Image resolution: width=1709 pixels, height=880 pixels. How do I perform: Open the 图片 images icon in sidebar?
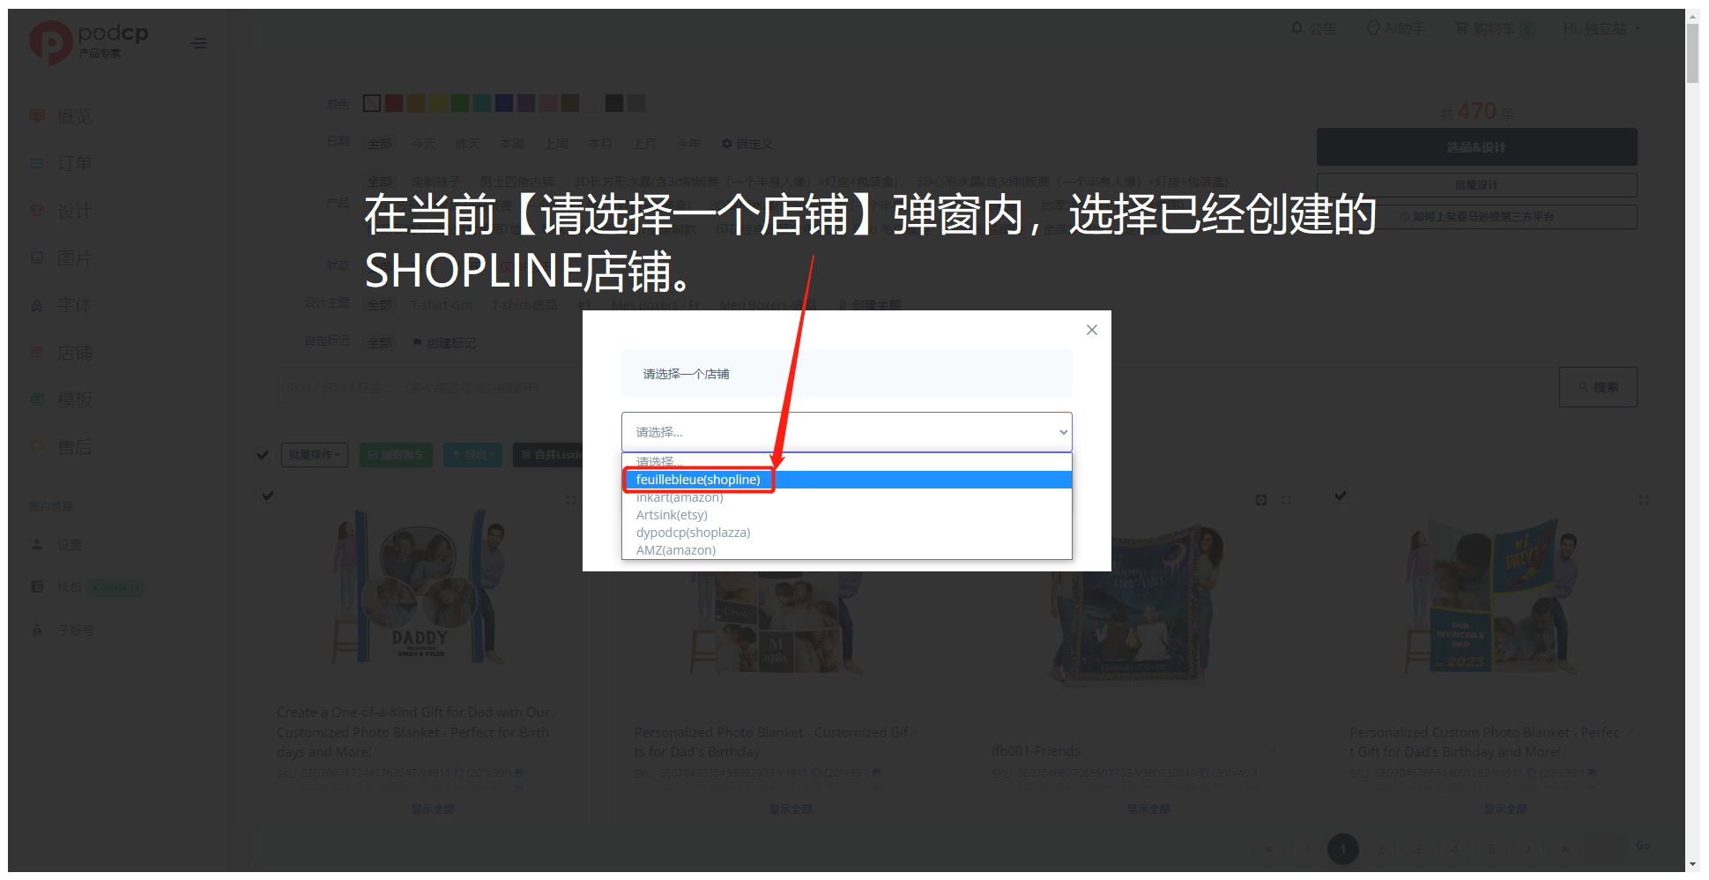pos(37,258)
